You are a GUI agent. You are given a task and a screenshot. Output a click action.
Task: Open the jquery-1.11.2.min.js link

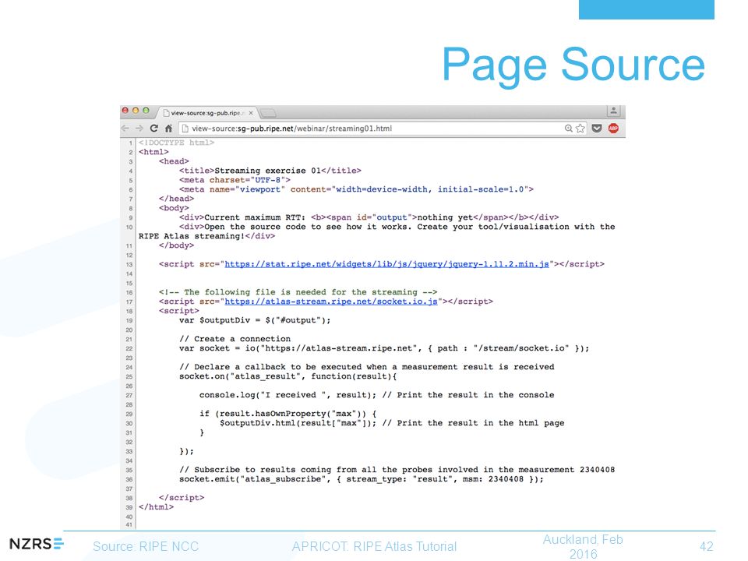[x=387, y=264]
